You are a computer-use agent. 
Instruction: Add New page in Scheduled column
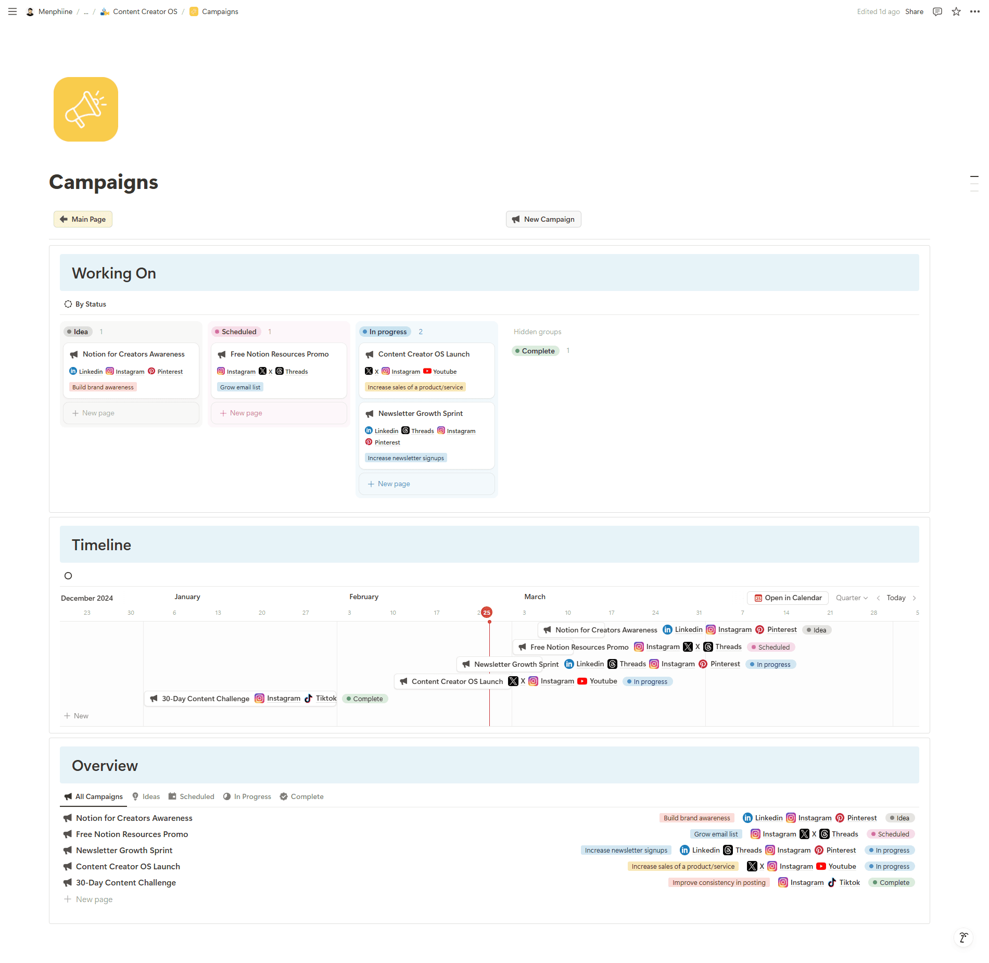[279, 413]
